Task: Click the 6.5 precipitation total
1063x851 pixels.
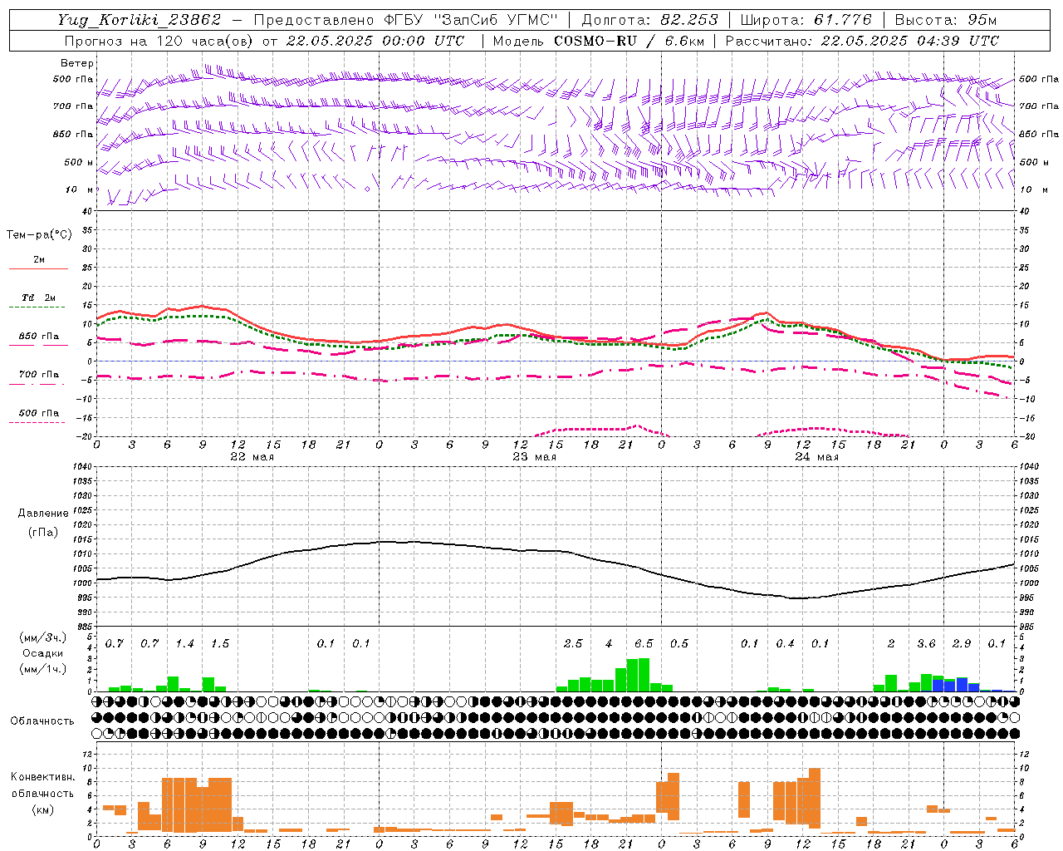Action: (644, 644)
